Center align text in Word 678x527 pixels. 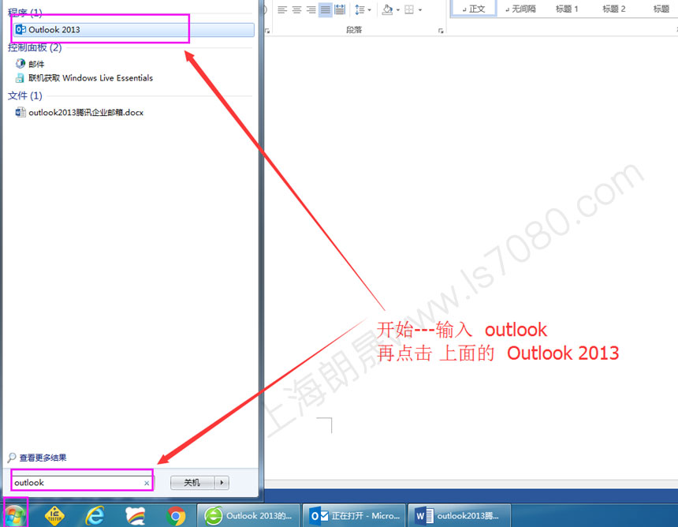296,9
